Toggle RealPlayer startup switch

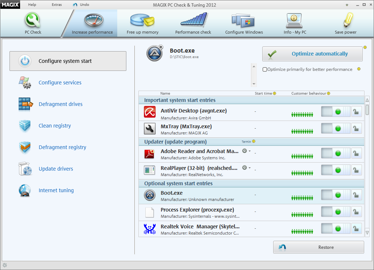click(336, 170)
